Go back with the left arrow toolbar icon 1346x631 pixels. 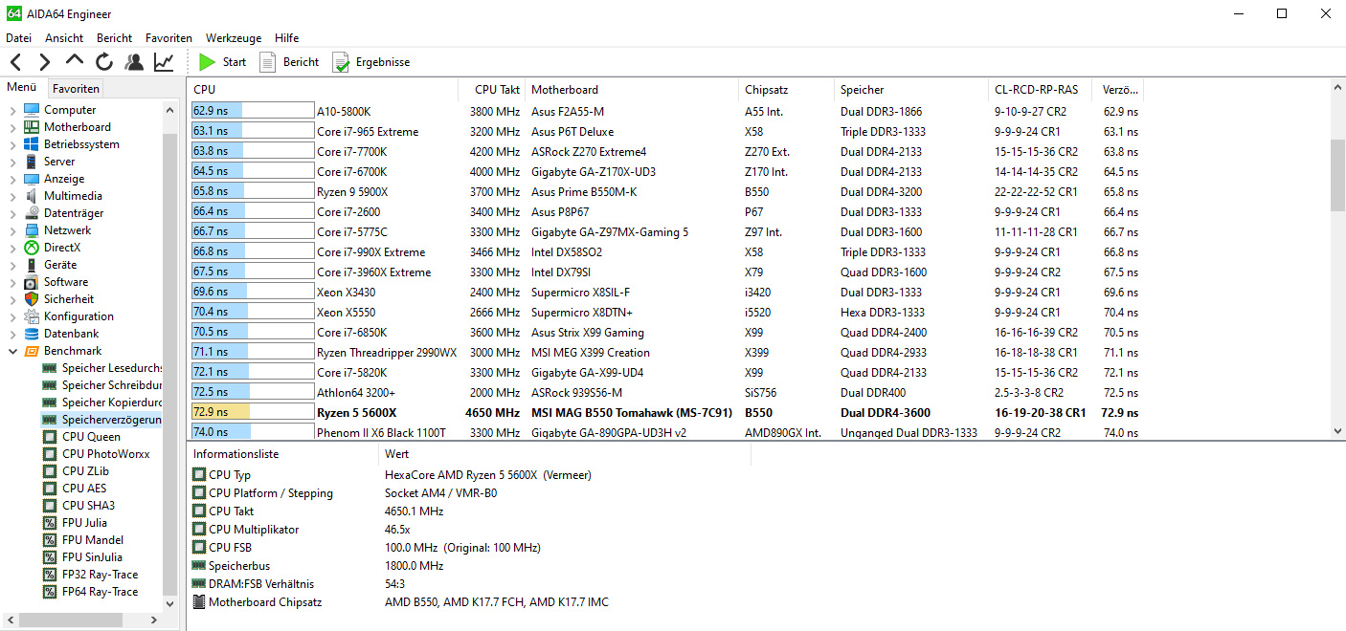pyautogui.click(x=15, y=62)
